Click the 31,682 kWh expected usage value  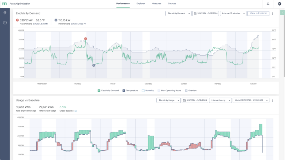pyautogui.click(x=23, y=107)
